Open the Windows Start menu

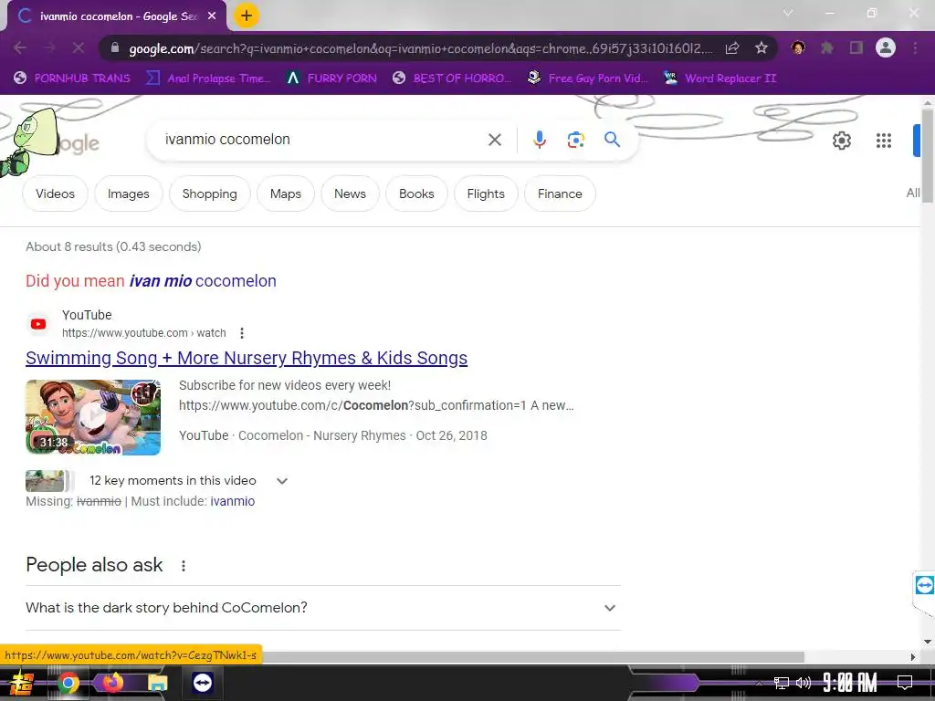pos(21,683)
